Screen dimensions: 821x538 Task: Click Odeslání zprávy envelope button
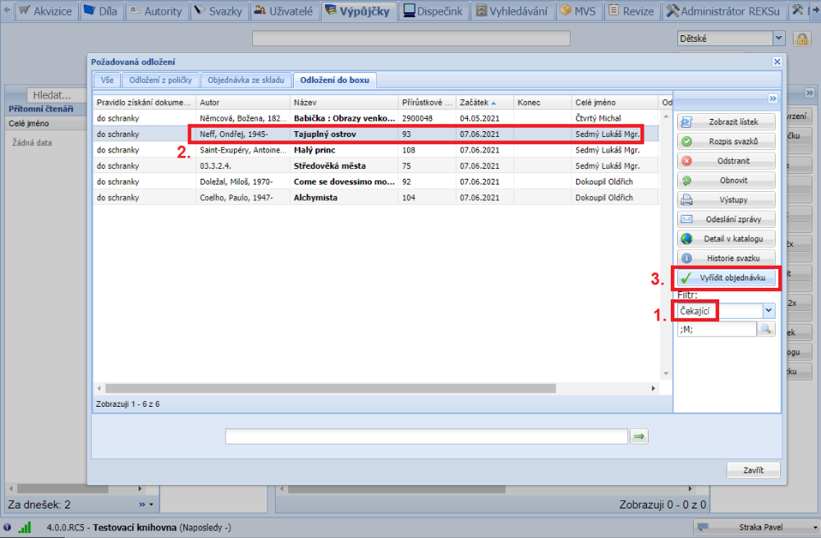coord(727,219)
